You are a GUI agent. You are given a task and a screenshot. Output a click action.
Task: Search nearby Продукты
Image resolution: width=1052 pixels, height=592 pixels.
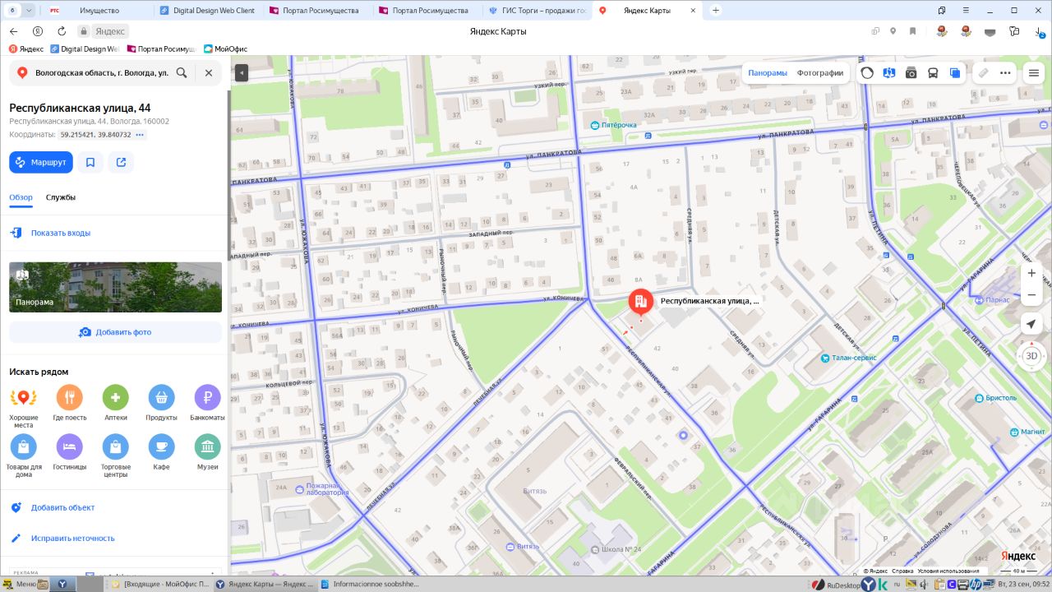(x=162, y=403)
